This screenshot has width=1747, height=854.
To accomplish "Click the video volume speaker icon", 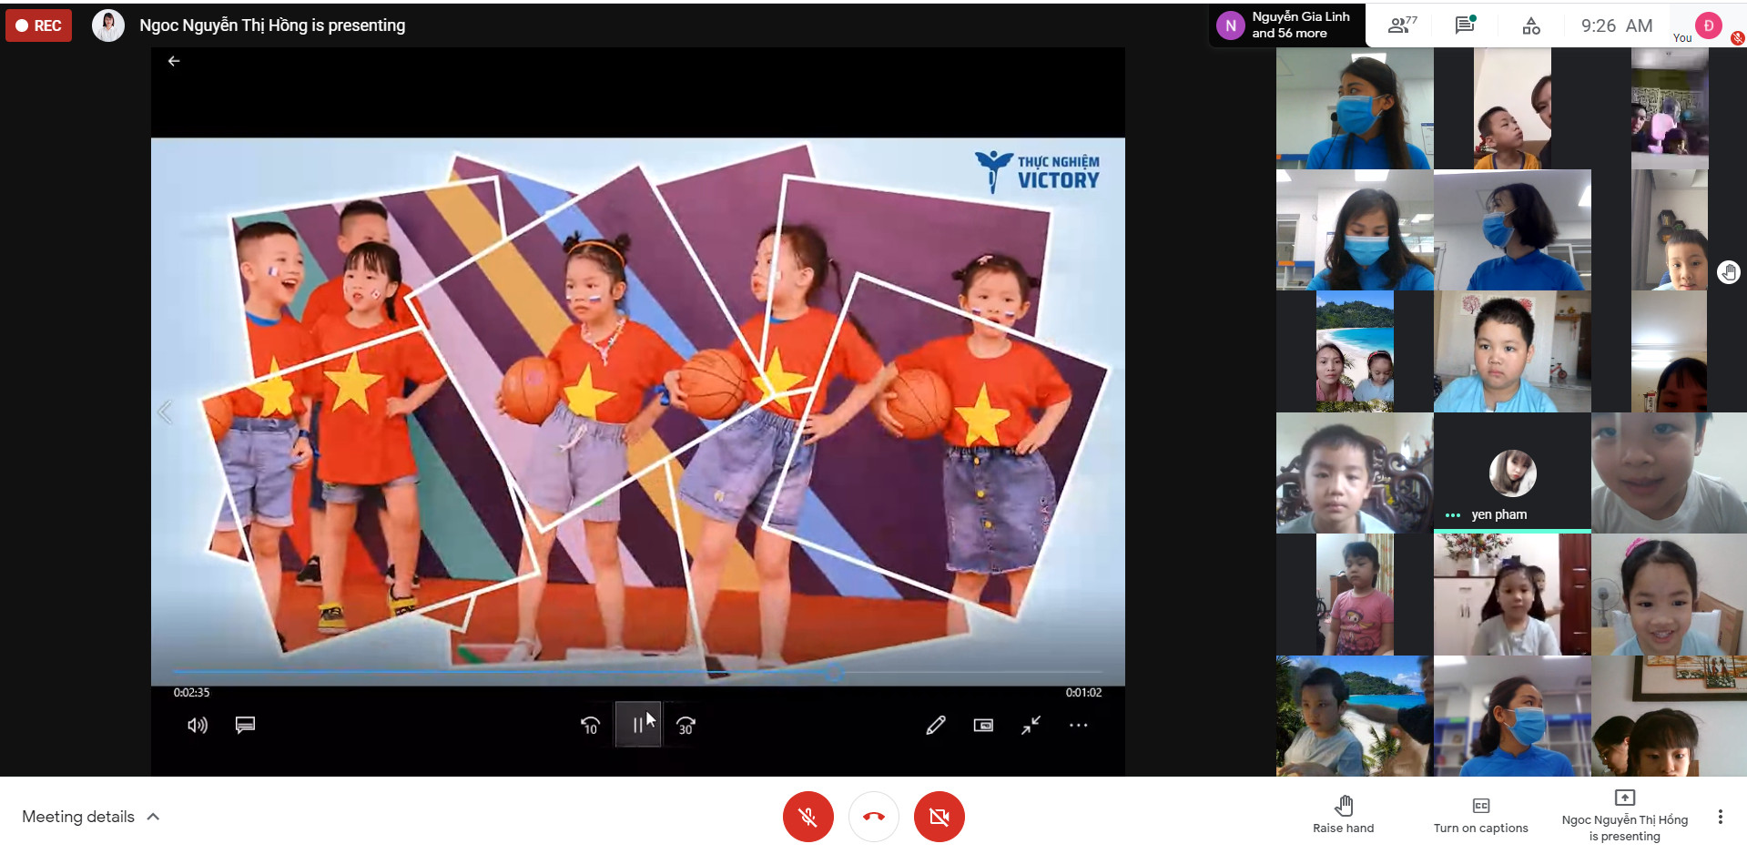I will point(197,726).
